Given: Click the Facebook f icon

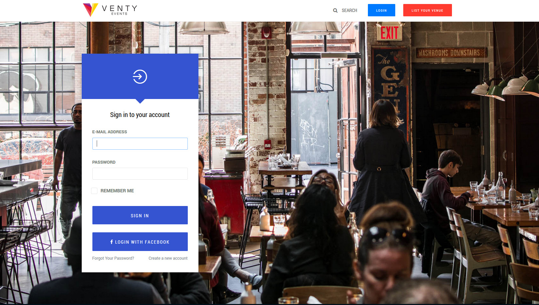Looking at the screenshot, I should click(111, 242).
